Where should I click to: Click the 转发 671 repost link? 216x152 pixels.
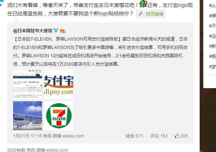point(134,136)
